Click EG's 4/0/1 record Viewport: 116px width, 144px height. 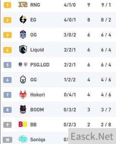point(70,20)
